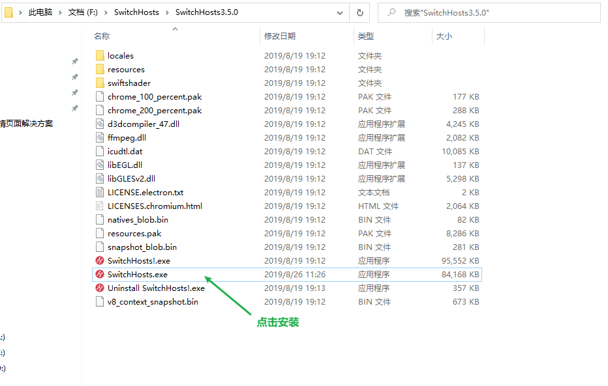The width and height of the screenshot is (608, 386).
Task: Select the chrome_100_percent.pak file icon
Action: tap(100, 97)
